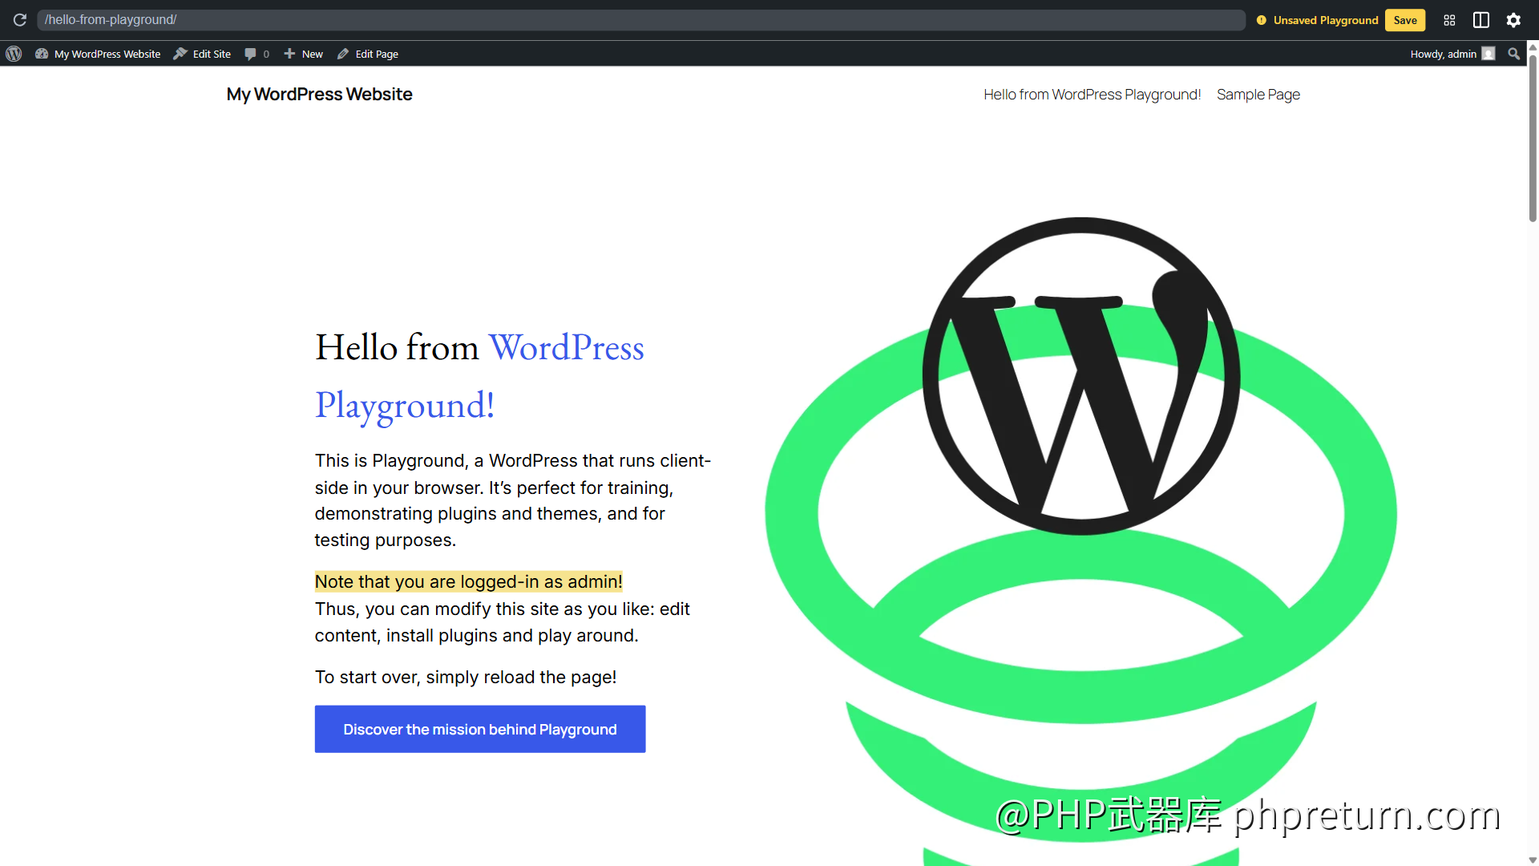Click dashboard gauge icon beside site name

42,54
